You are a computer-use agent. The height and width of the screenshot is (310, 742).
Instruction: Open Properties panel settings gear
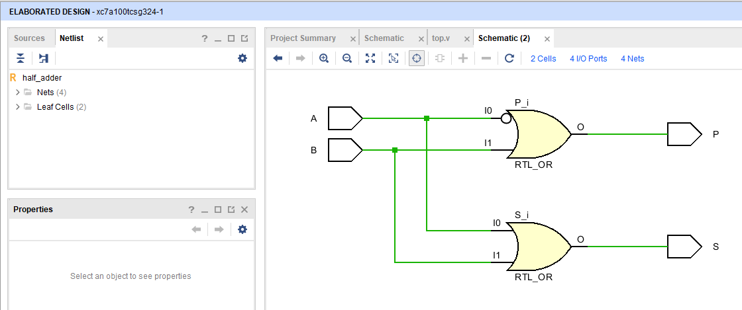242,229
